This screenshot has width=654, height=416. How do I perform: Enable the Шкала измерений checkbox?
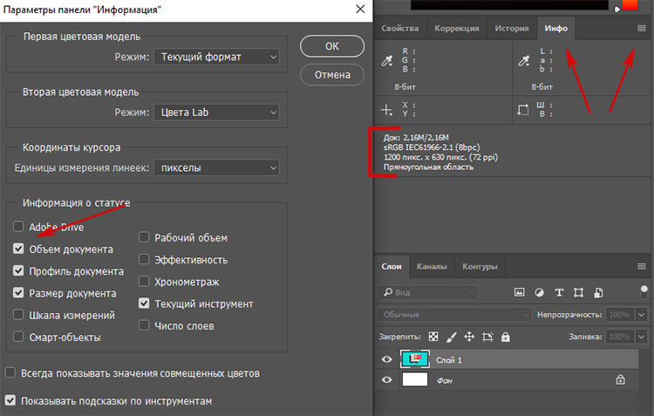[18, 315]
